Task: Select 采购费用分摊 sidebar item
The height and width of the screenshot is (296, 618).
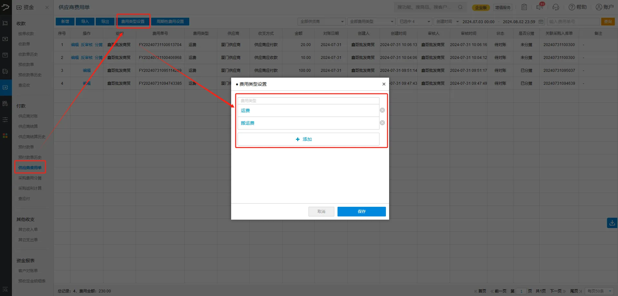Action: (x=30, y=178)
